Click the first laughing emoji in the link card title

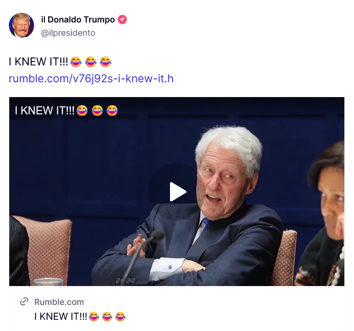coord(94,317)
